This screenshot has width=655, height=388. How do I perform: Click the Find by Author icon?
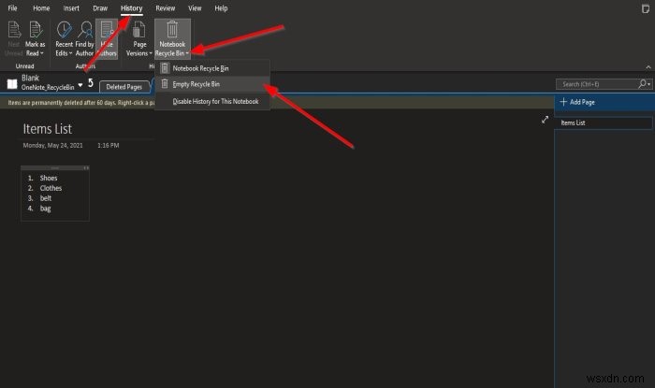pos(85,30)
